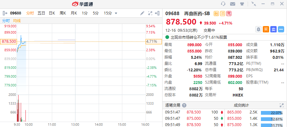Collapse the left panel arrow icon
287x127 pixels.
[x=5, y=13]
